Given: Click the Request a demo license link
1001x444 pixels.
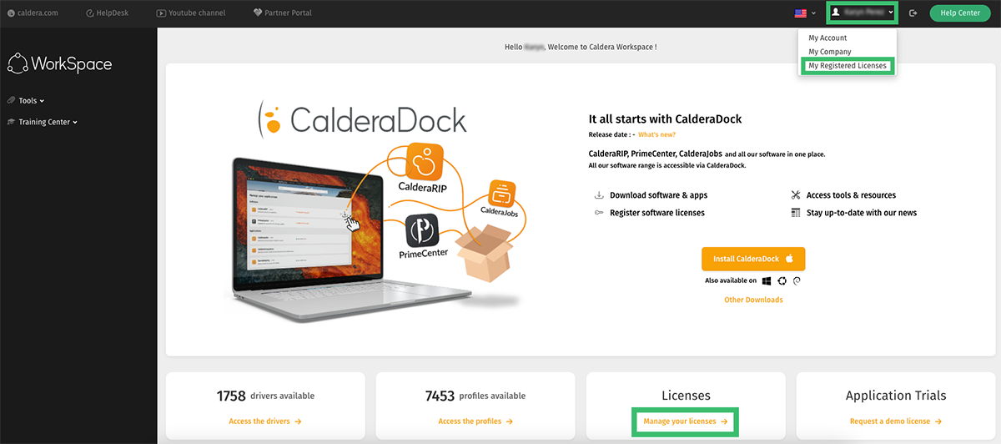Looking at the screenshot, I should click(x=896, y=421).
